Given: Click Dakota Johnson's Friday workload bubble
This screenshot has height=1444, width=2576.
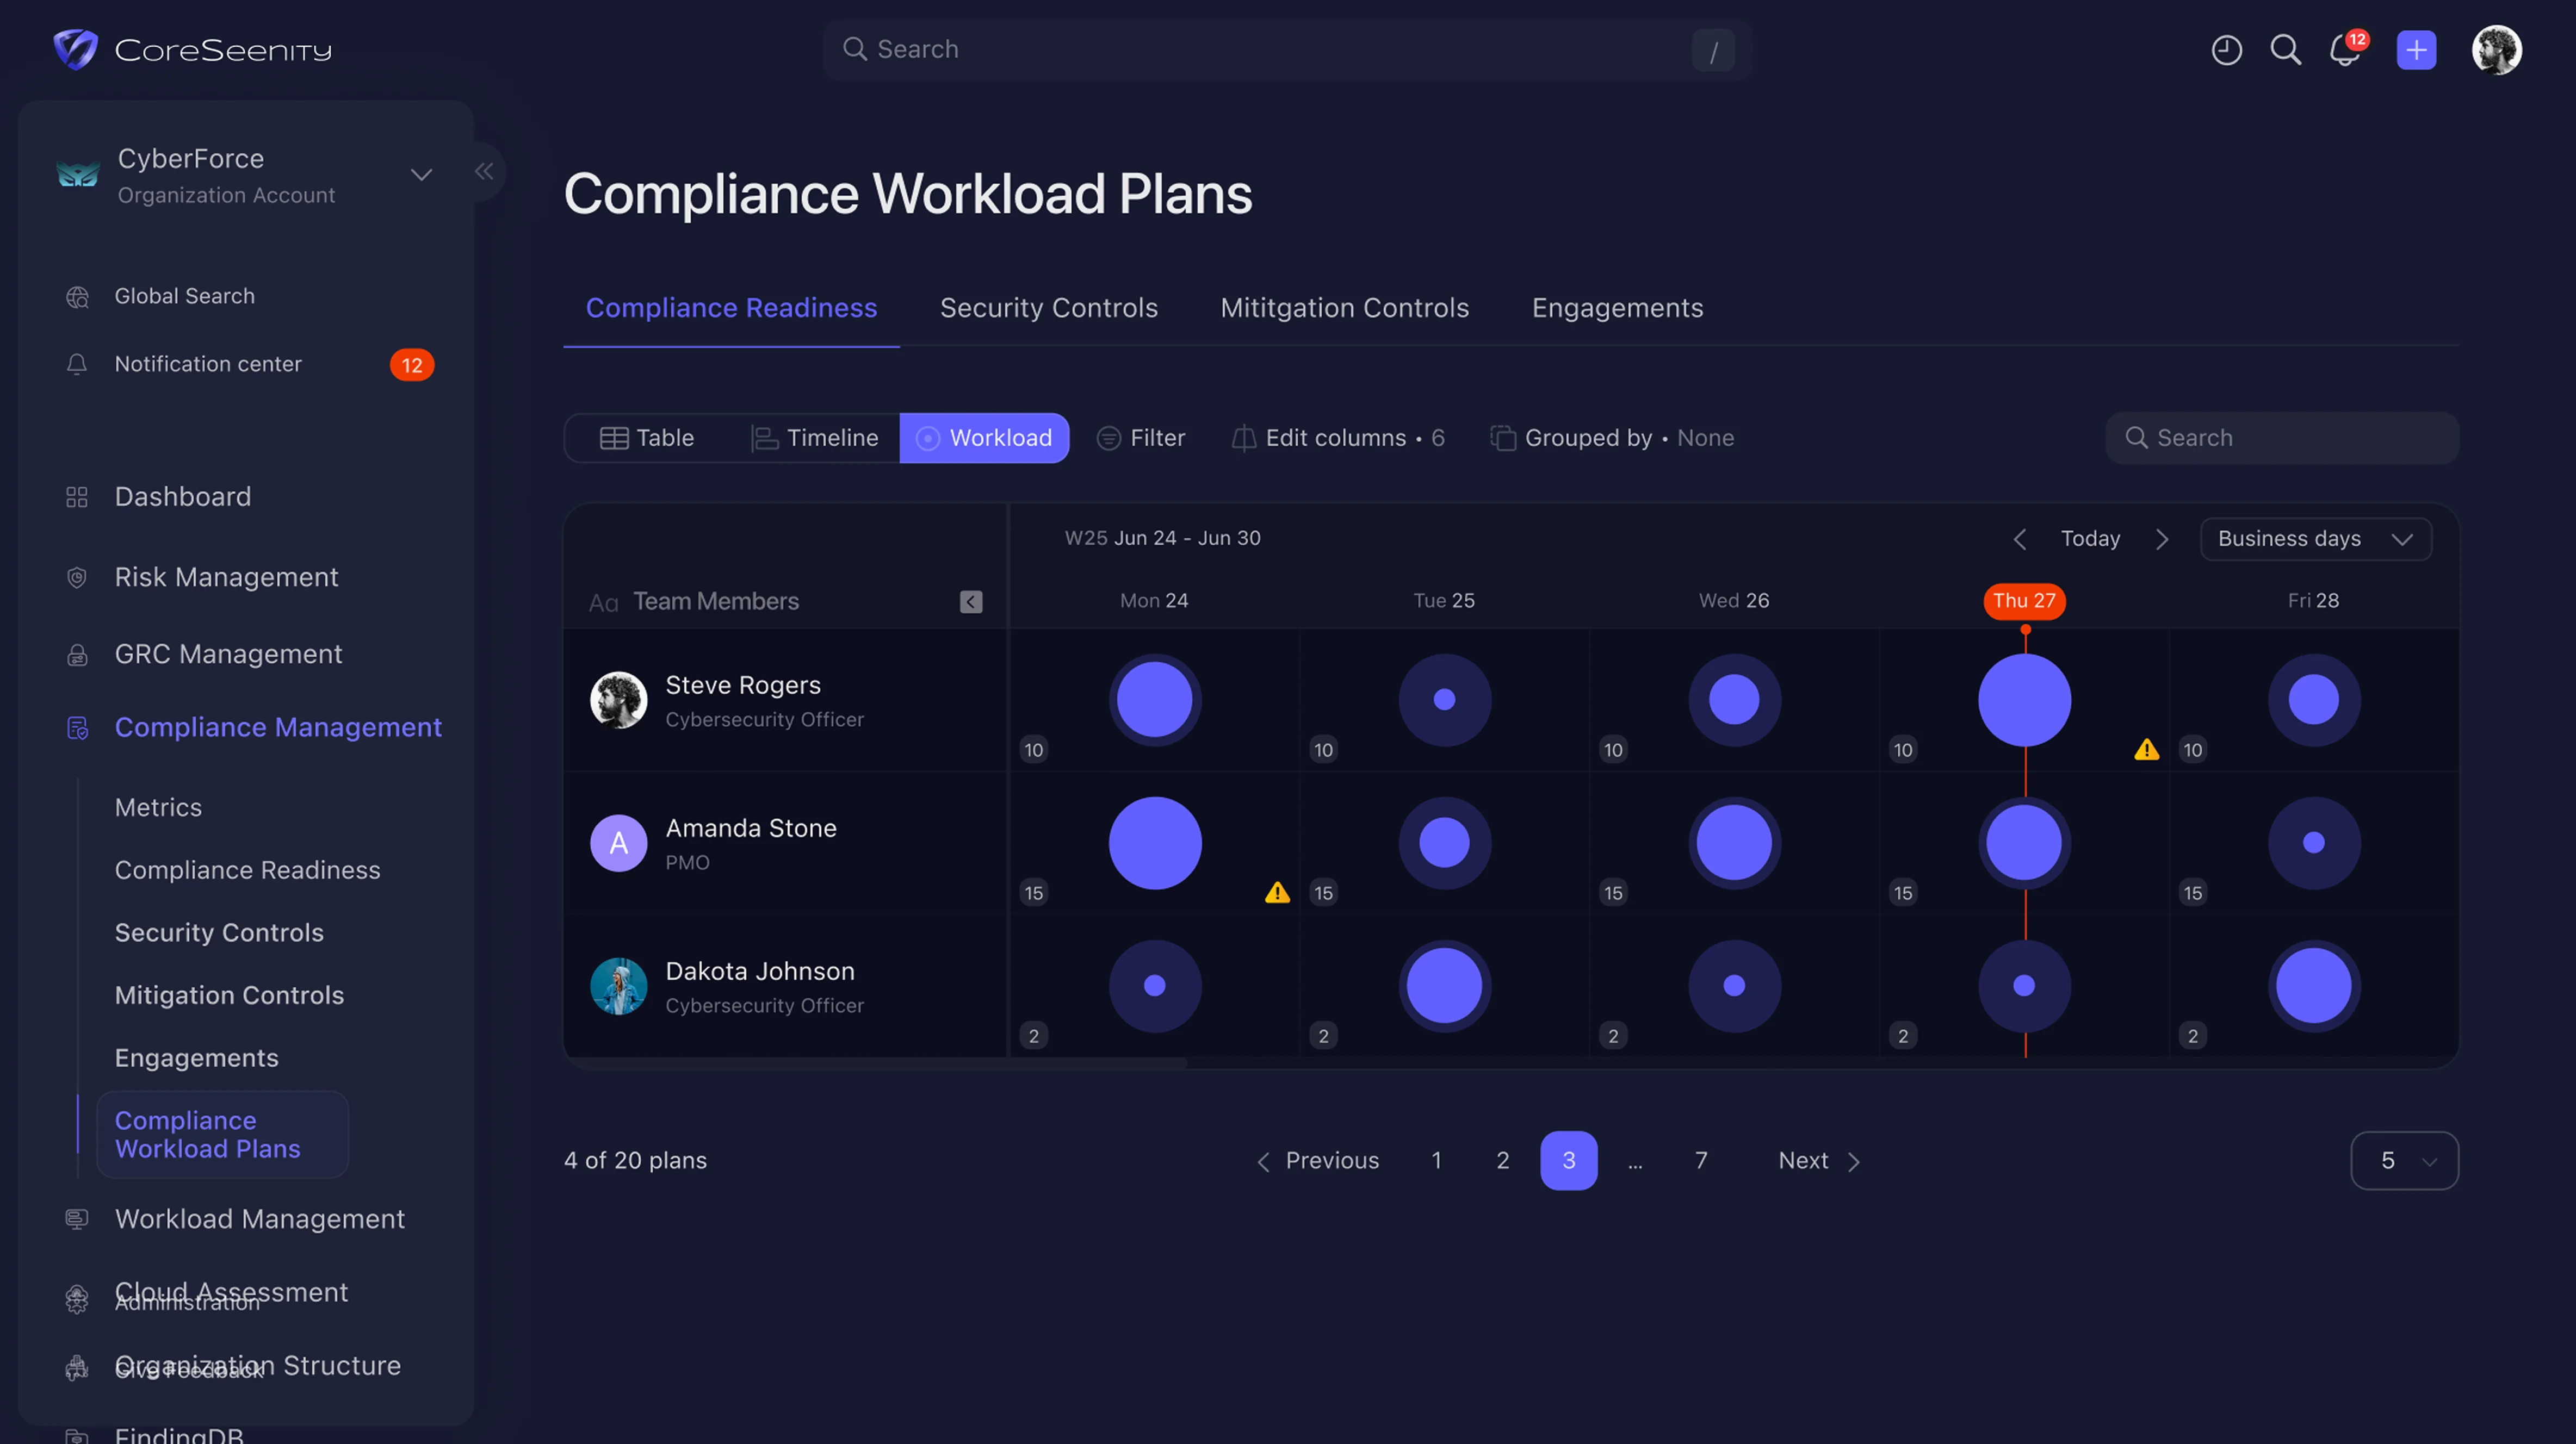Looking at the screenshot, I should click(x=2313, y=986).
